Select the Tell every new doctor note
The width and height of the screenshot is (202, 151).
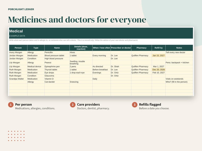pos(179,52)
